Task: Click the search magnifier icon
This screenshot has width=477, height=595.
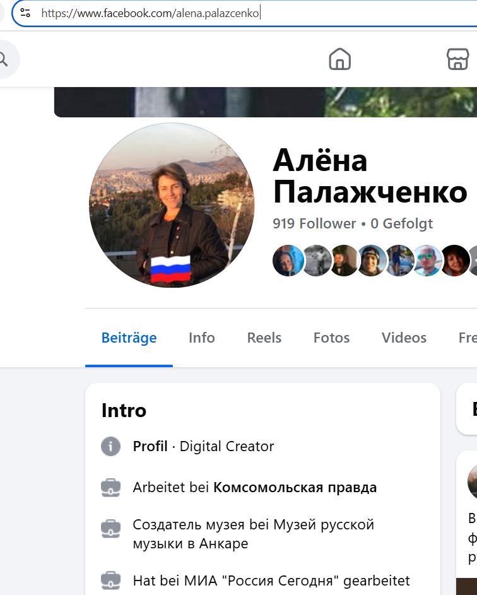Action: point(3,59)
